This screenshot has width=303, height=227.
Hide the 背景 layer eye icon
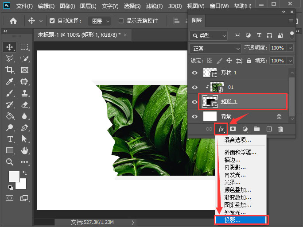point(194,116)
